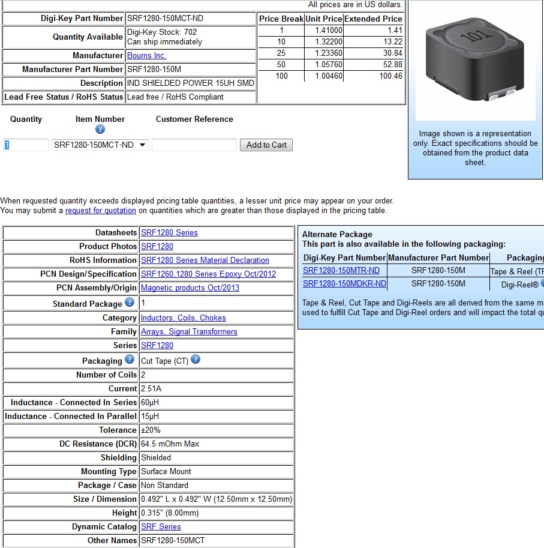Open Magnetic products Oct/2013 link
The height and width of the screenshot is (548, 544).
tap(190, 288)
